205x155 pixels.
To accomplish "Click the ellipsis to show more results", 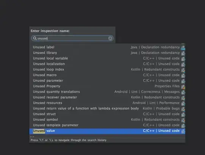I will pos(32,137).
